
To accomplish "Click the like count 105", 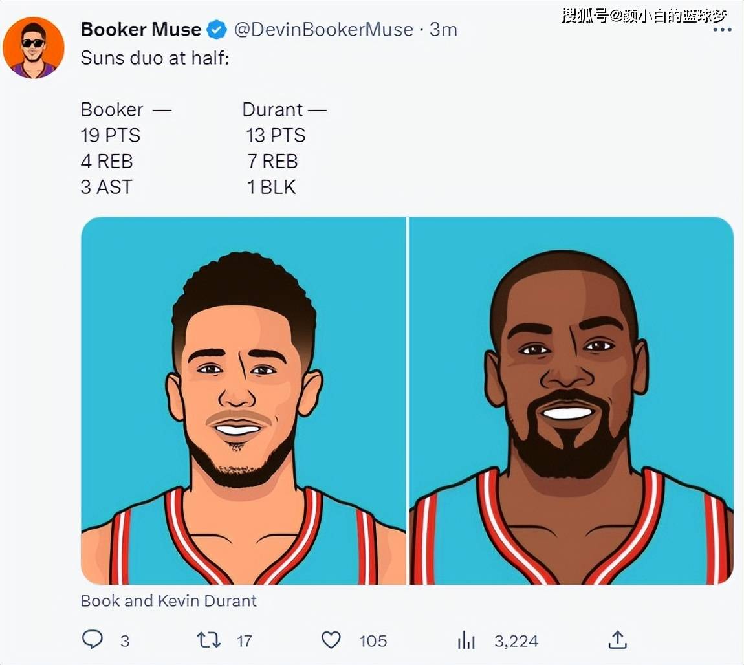I will (x=373, y=641).
